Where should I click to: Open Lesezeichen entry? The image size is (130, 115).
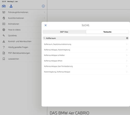point(21,59)
